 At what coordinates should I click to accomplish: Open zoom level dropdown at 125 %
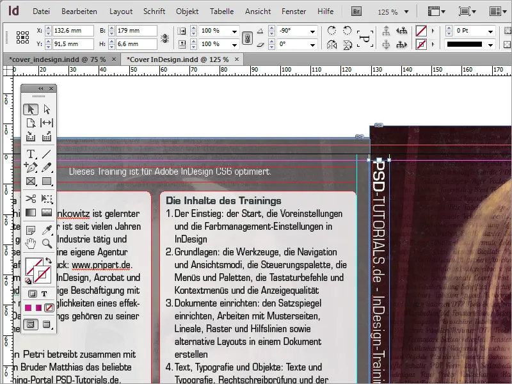406,12
